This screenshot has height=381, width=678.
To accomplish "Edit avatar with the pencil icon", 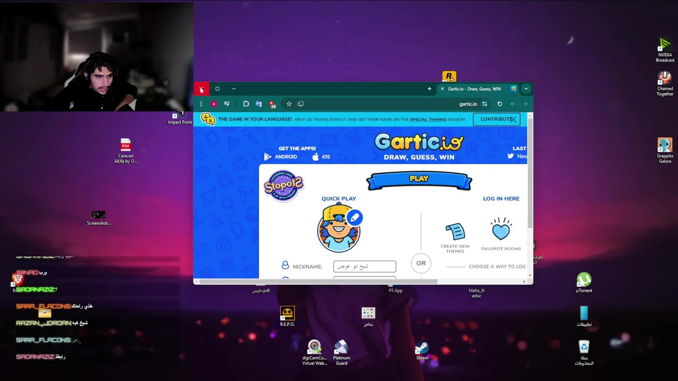I will (354, 217).
